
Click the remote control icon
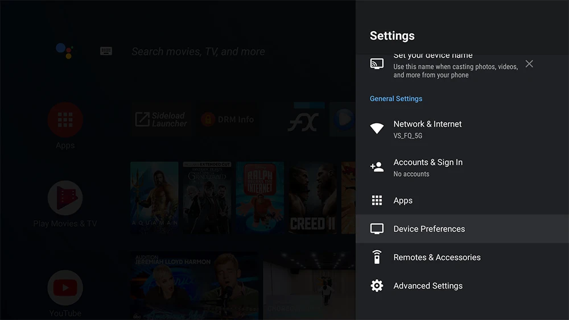[x=377, y=257]
